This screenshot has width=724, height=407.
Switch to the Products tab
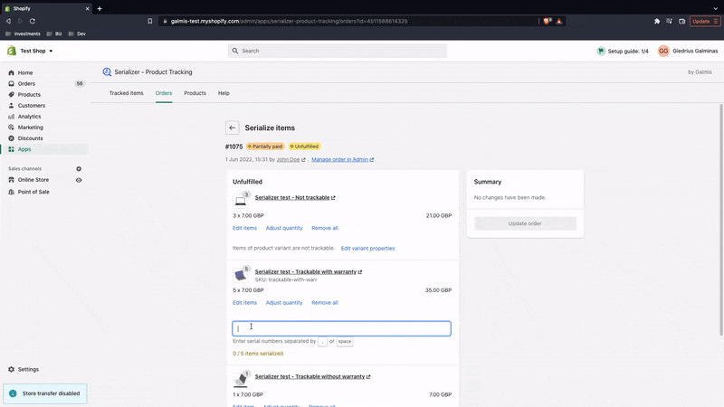click(x=195, y=93)
